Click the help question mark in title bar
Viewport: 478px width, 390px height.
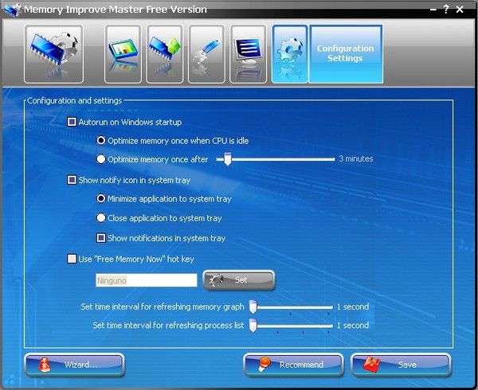pyautogui.click(x=445, y=10)
